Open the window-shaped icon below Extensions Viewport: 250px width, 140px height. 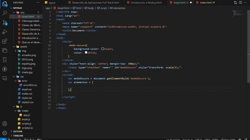tap(5, 51)
